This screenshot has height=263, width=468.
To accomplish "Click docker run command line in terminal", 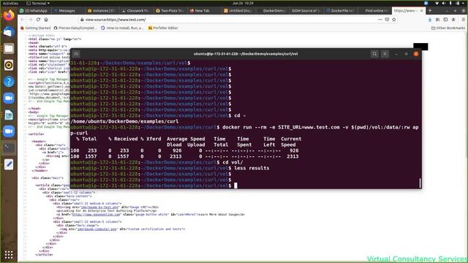I will click(244, 130).
